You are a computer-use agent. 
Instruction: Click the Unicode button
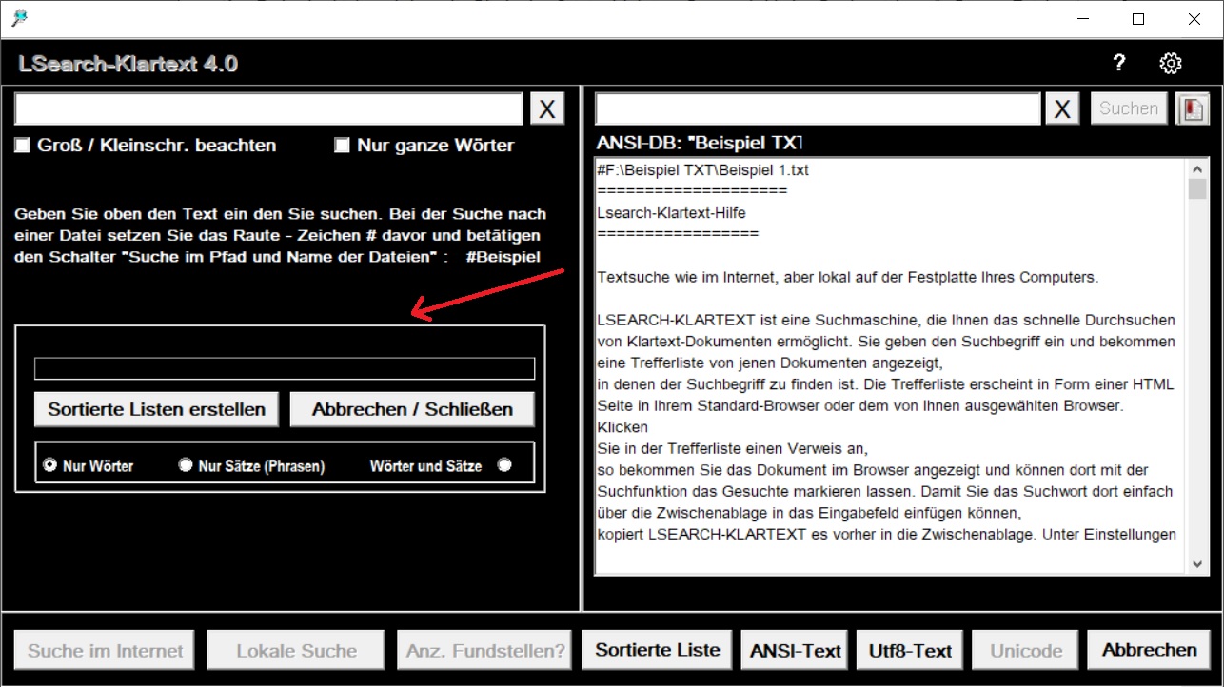tap(1026, 651)
